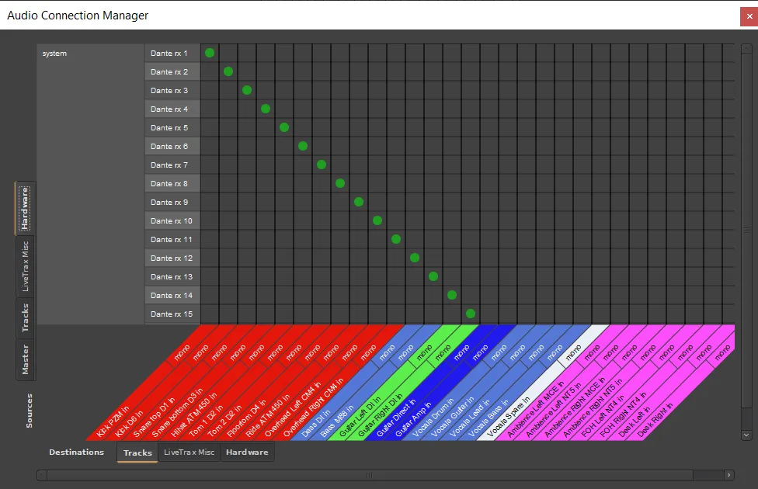Switch to LiveTrax Misc destinations tab
The image size is (758, 489).
189,453
